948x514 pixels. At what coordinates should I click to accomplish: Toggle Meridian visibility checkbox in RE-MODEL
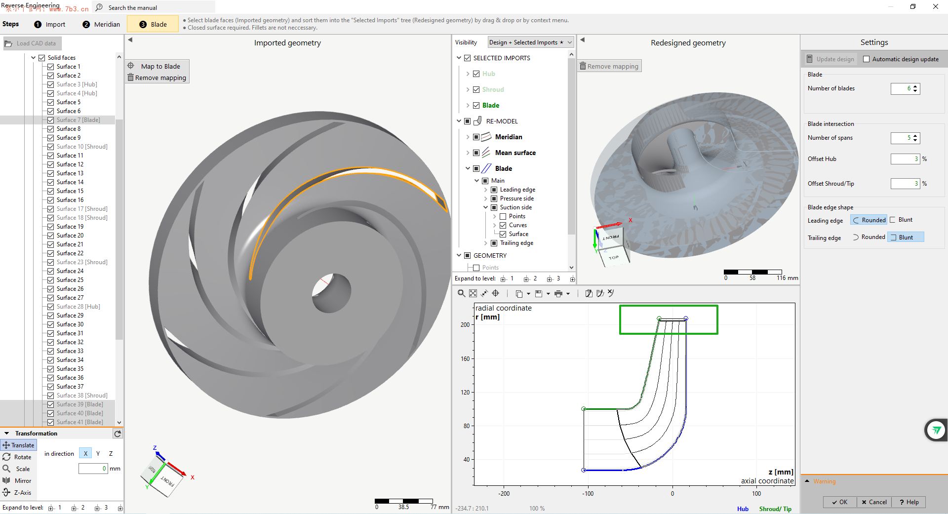pos(476,137)
